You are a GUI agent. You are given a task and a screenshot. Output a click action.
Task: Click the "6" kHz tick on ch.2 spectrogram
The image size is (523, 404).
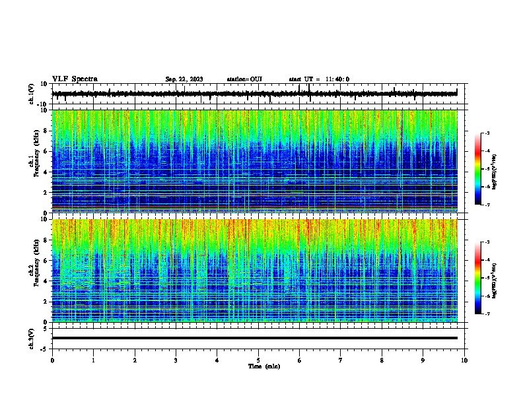pyautogui.click(x=46, y=261)
